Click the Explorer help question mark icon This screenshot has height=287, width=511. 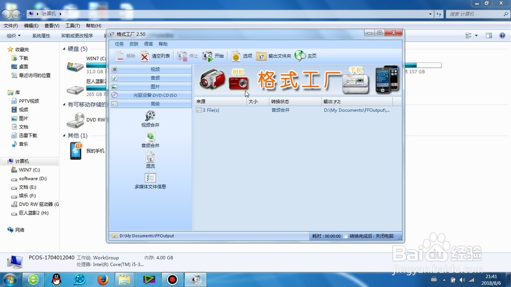tap(502, 36)
